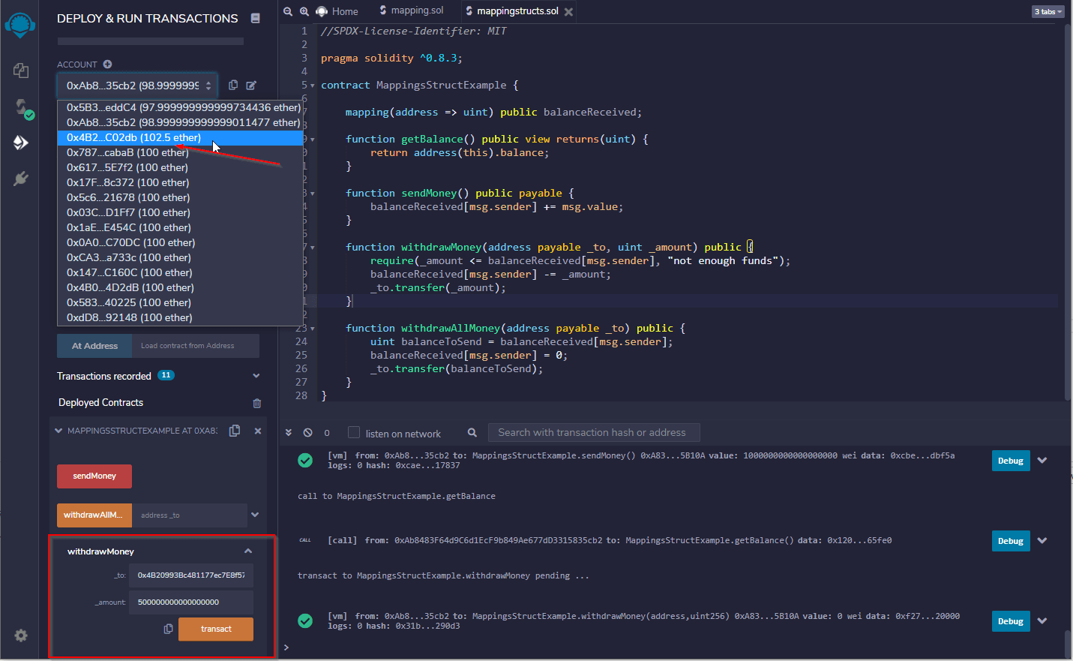The width and height of the screenshot is (1073, 661).
Task: Zoom in the editor font
Action: (x=304, y=11)
